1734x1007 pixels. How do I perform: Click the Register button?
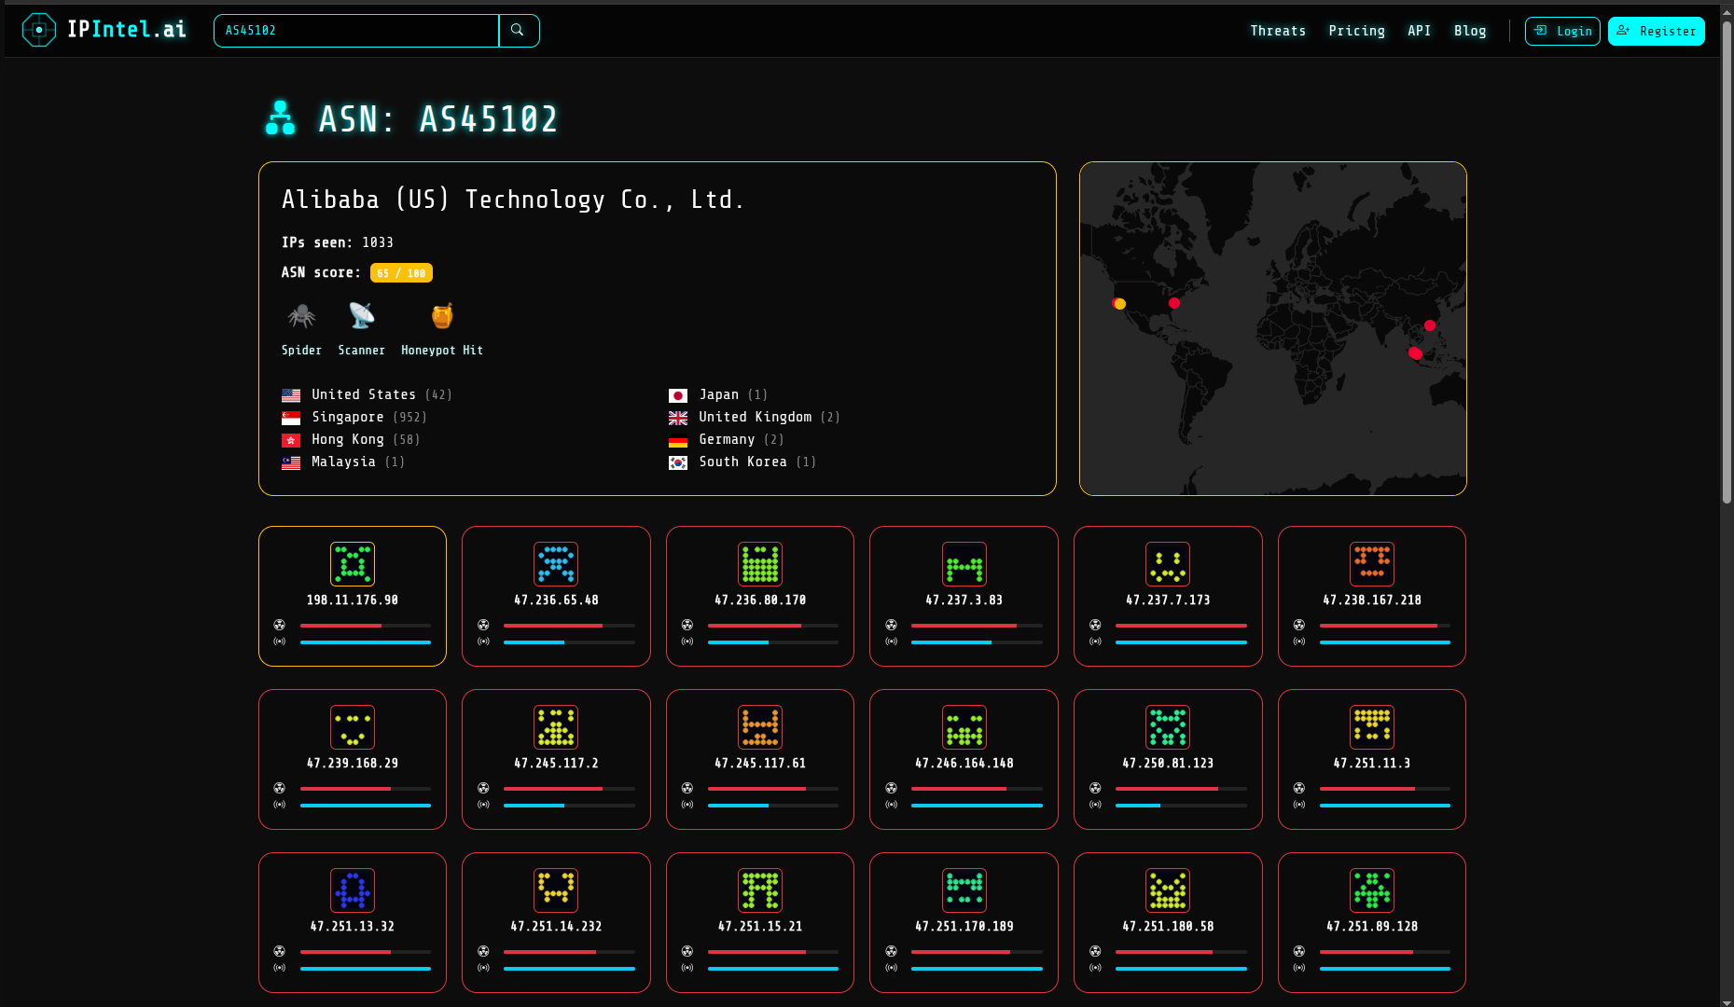pyautogui.click(x=1656, y=30)
